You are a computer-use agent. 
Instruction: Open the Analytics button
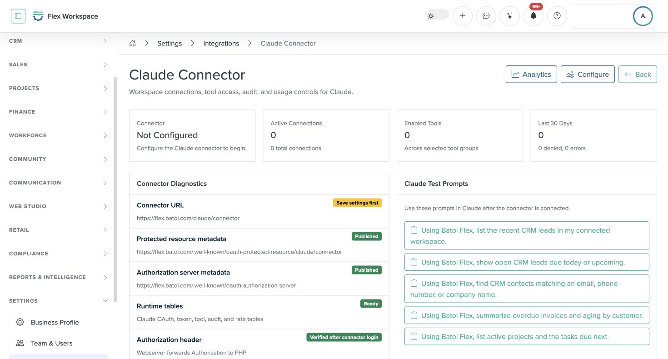click(531, 74)
